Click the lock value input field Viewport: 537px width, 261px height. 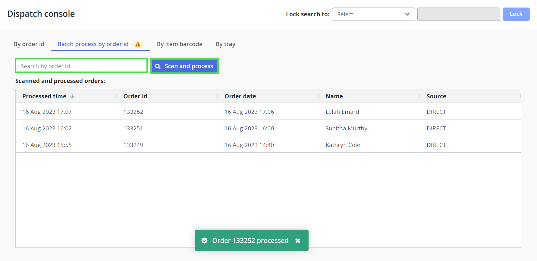pyautogui.click(x=458, y=14)
